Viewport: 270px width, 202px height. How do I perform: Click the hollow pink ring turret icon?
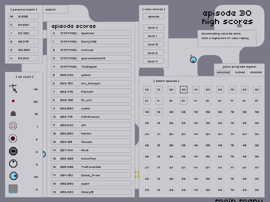tap(13, 126)
